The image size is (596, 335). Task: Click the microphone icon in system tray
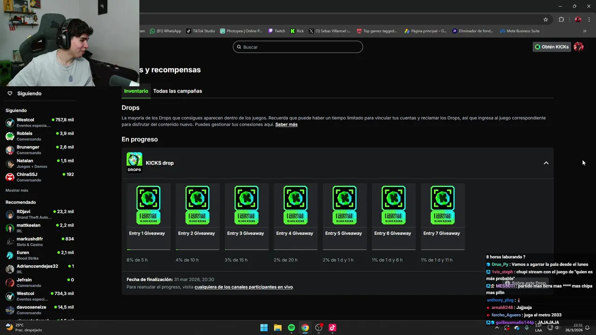(527, 328)
